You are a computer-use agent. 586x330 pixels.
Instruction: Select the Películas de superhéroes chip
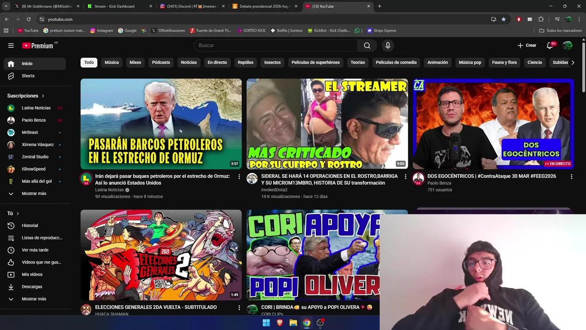[315, 62]
